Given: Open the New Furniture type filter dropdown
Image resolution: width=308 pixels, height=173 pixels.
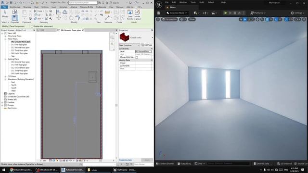Looking at the screenshot, I should tap(129, 45).
